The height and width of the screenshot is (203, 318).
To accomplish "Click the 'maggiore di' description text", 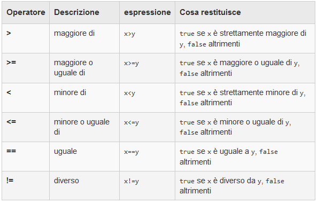I will [x=74, y=33].
